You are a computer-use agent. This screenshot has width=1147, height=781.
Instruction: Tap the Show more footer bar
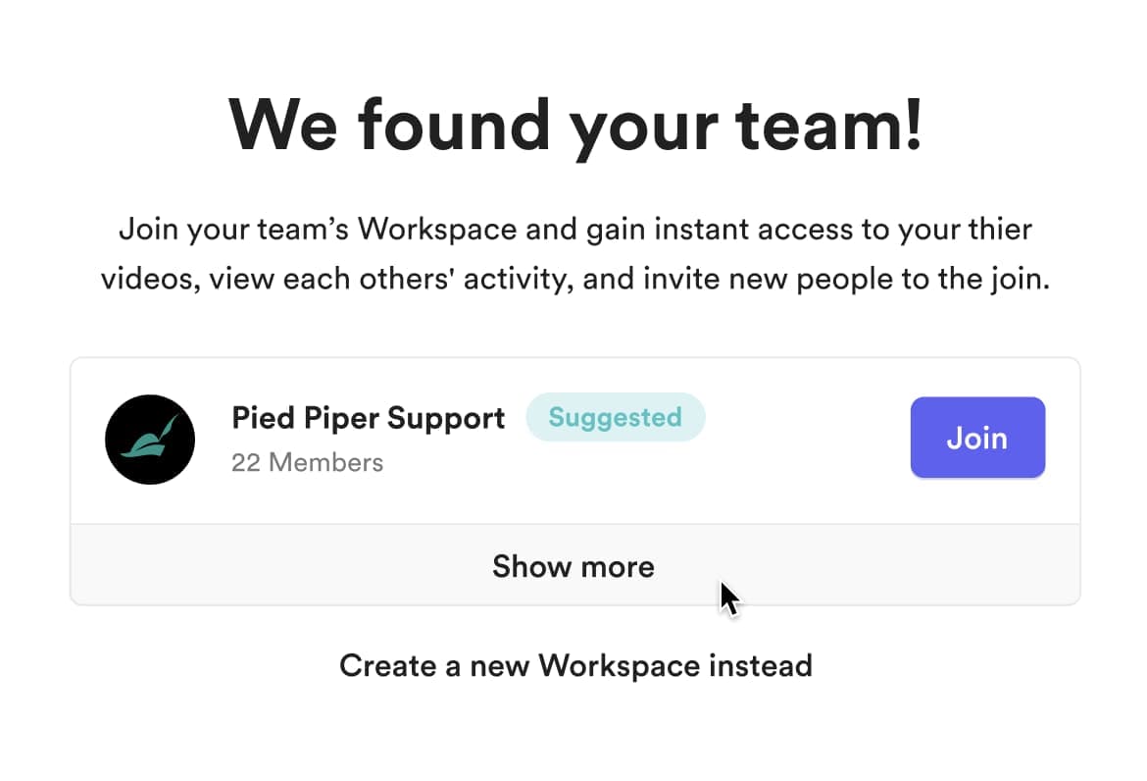(x=574, y=564)
